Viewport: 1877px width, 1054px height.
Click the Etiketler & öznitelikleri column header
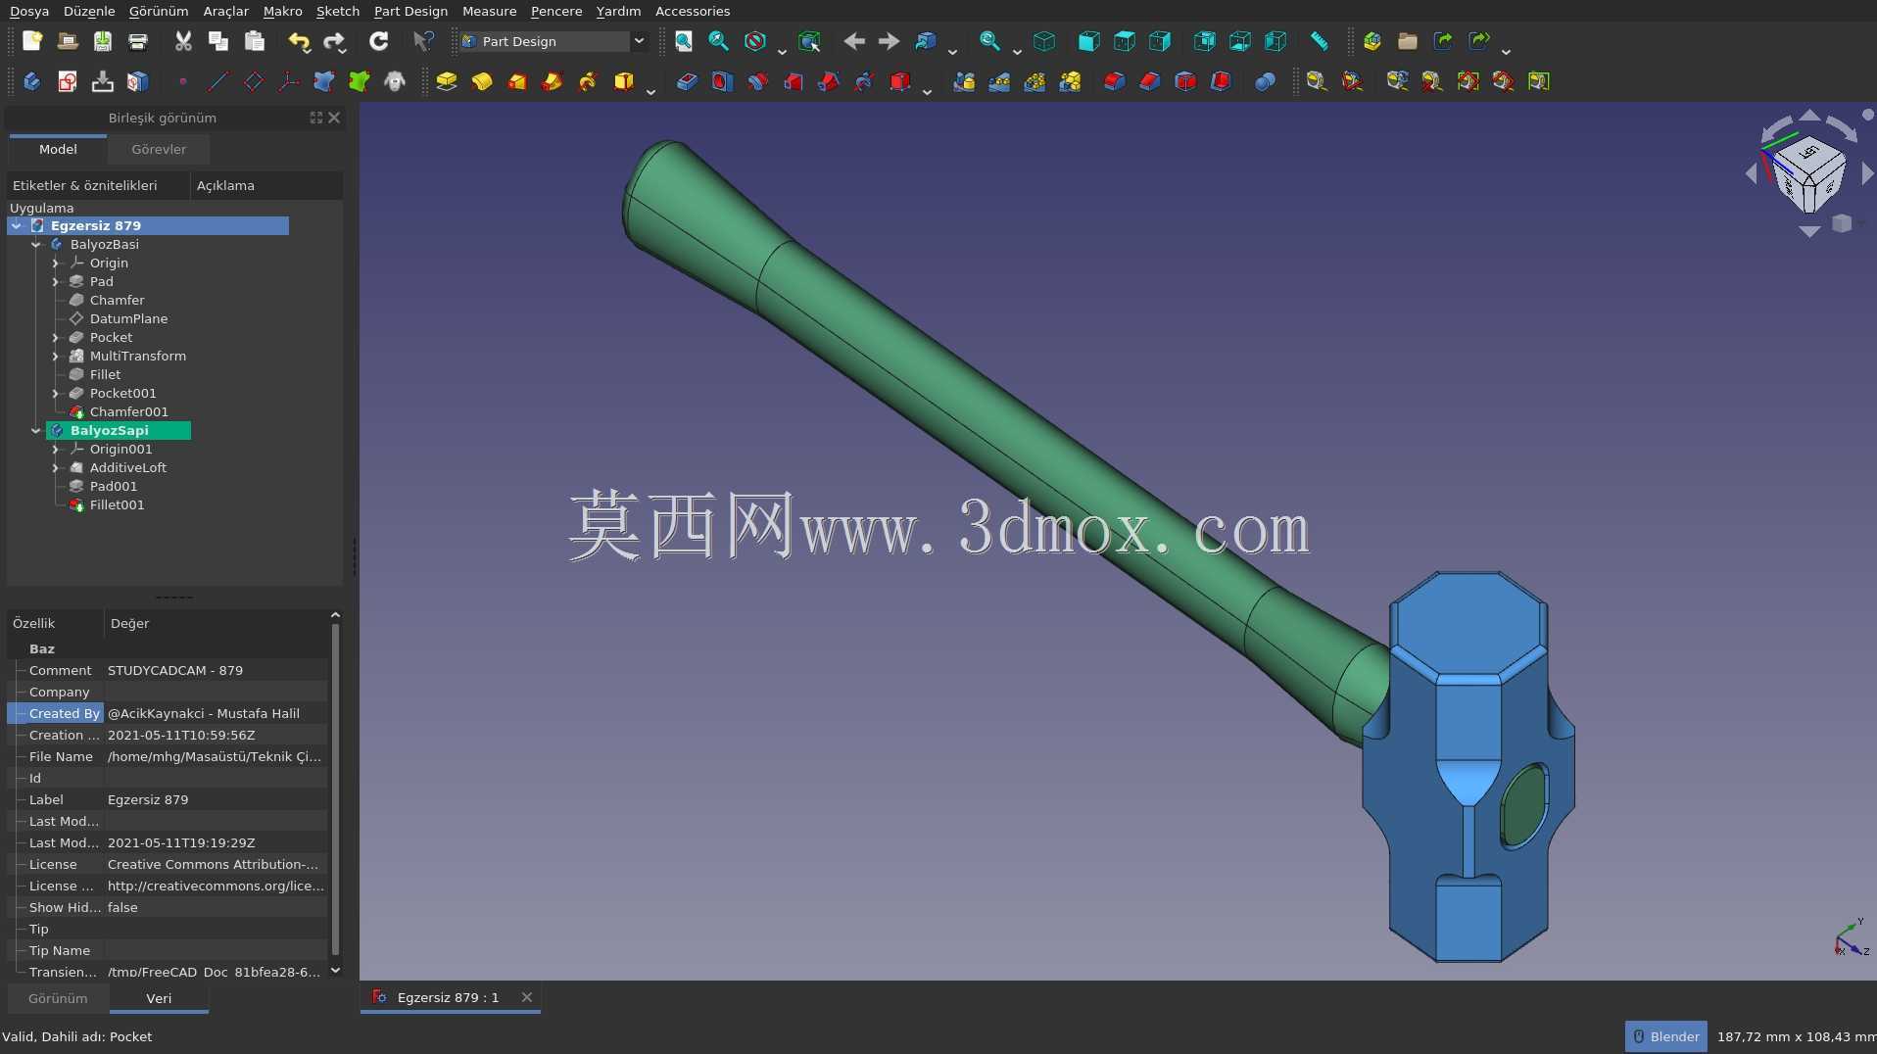point(98,185)
